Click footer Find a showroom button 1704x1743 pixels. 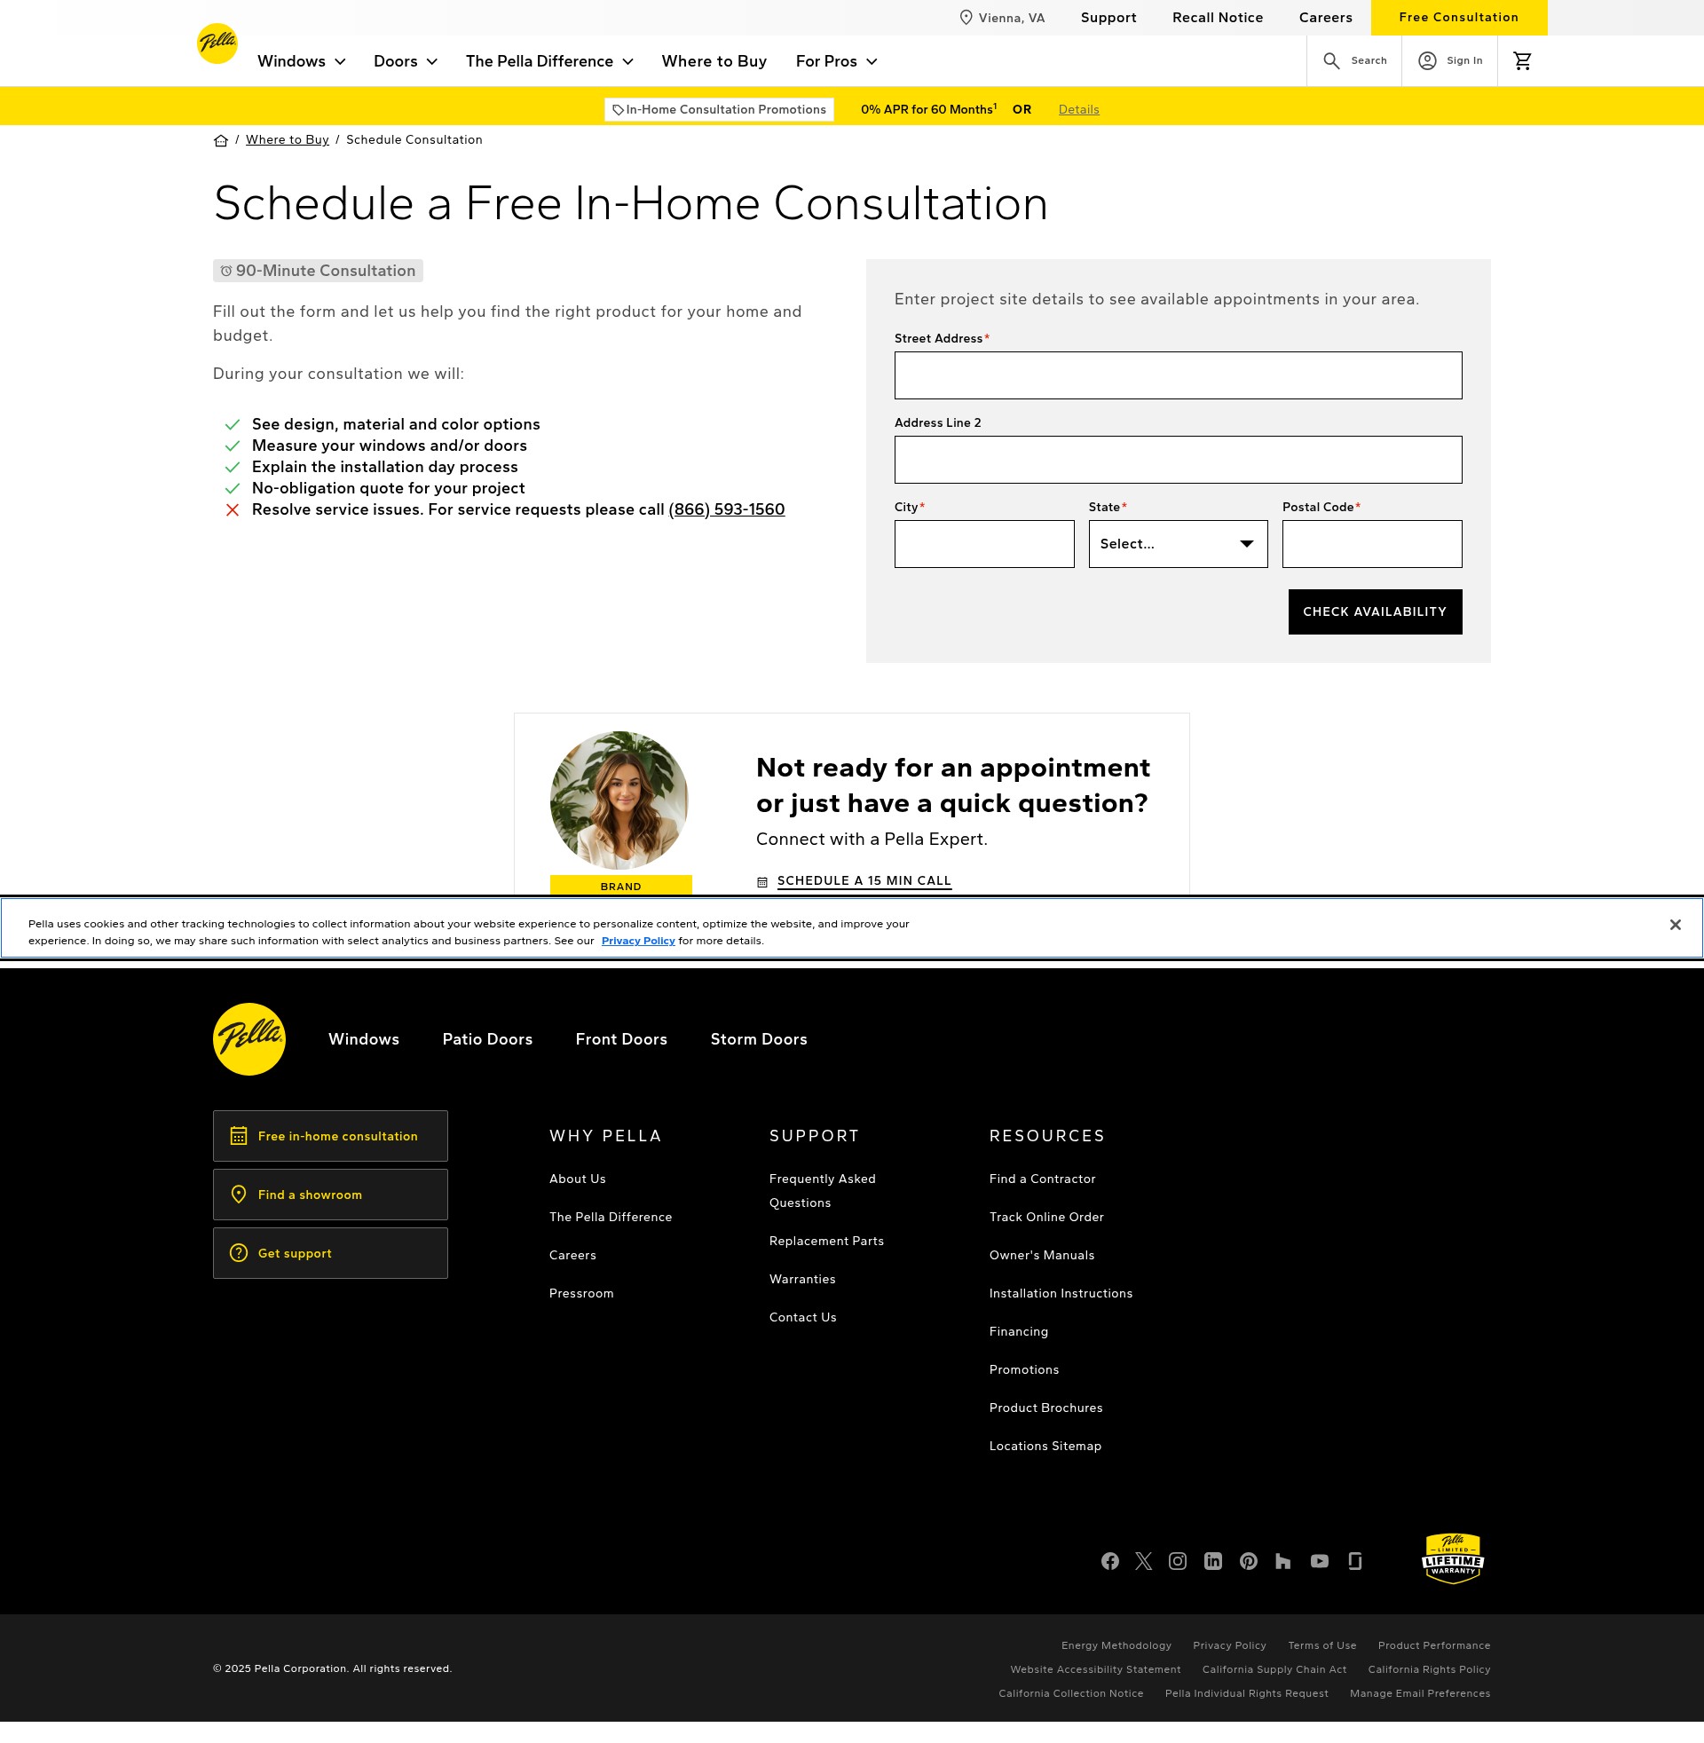330,1195
